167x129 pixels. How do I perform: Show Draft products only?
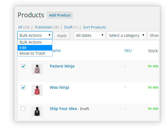pos(68,27)
